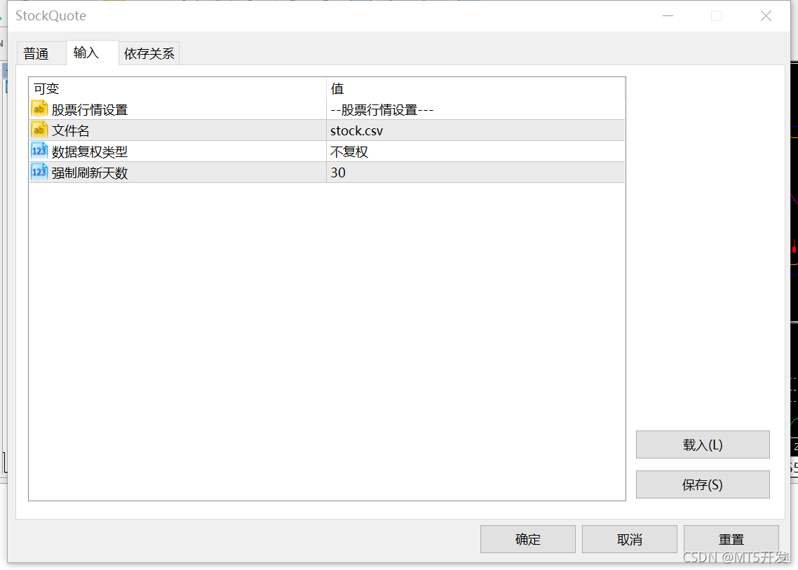
Task: Confirm settings with the 确定 button
Action: coord(527,538)
